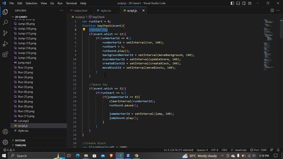Screen dimensions: 283x159
Task: Click line number 17 in gutter
Action: click(x=75, y=88)
